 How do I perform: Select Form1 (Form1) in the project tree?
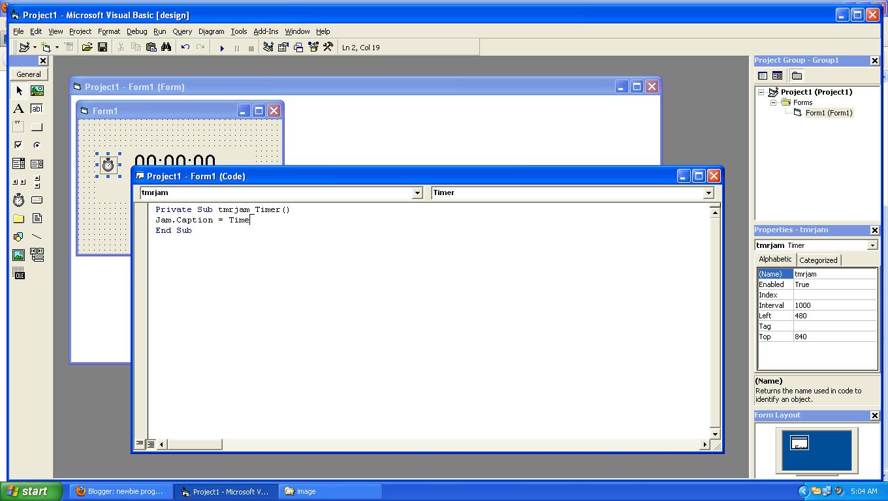[829, 113]
